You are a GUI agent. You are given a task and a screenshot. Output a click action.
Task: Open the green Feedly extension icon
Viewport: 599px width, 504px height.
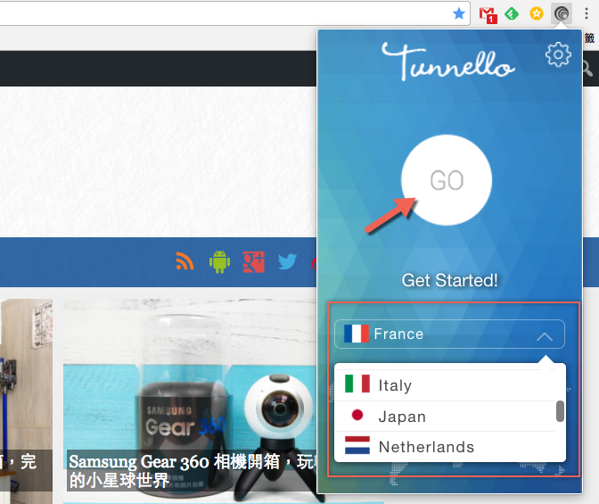(512, 14)
